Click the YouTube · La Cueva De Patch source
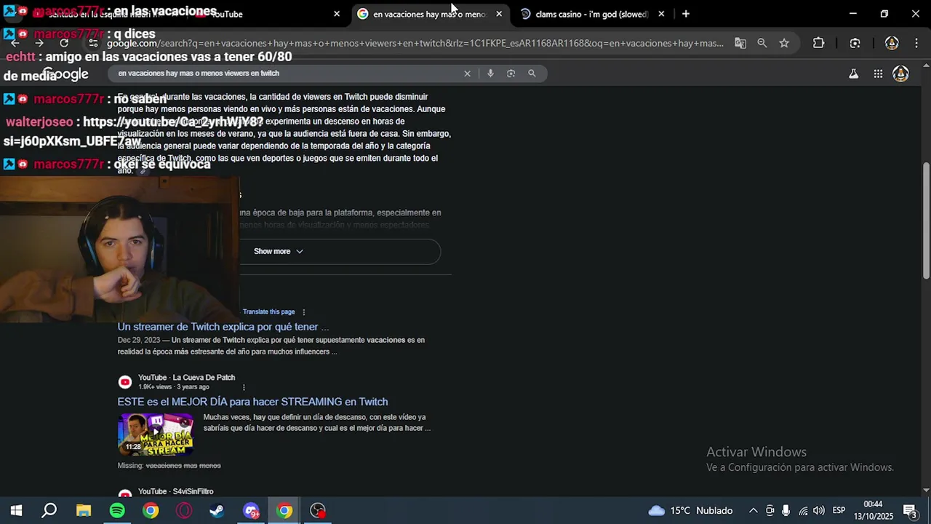The image size is (931, 524). coord(186,378)
